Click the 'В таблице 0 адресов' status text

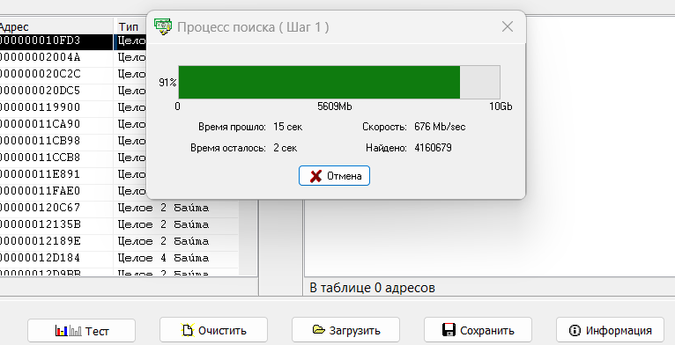coord(373,288)
